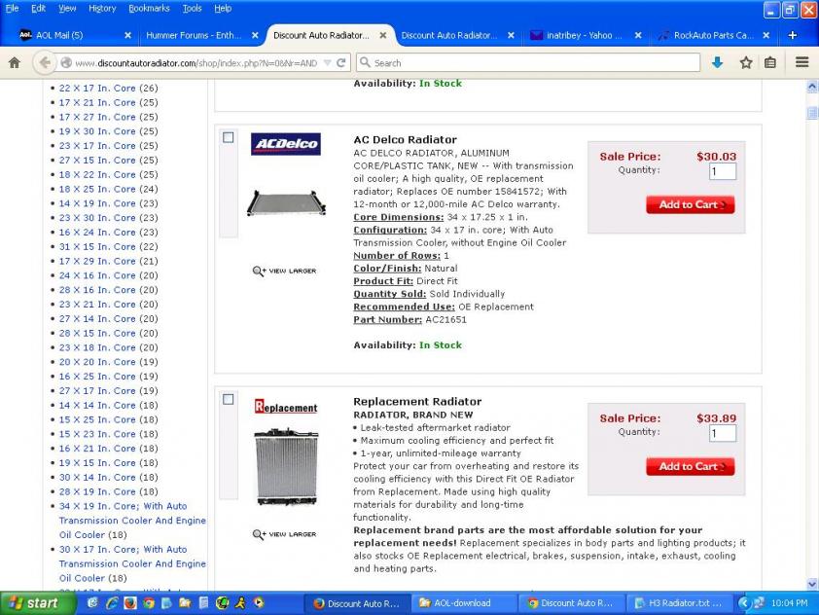Open the Bookmarks menu

pyautogui.click(x=149, y=8)
